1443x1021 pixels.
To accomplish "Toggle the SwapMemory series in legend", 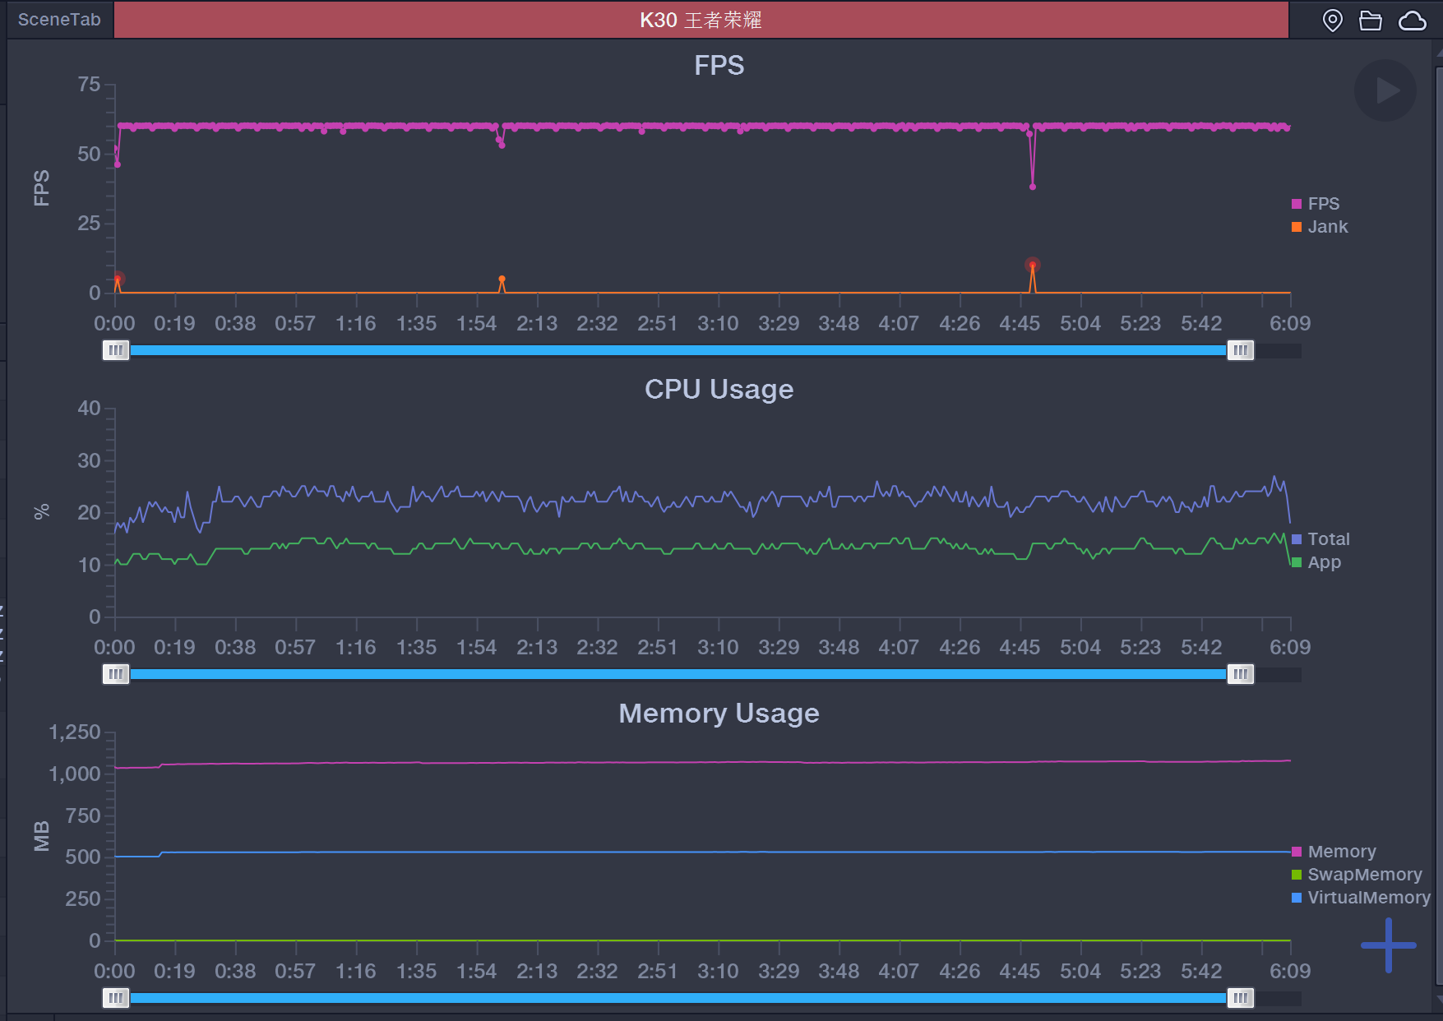I will 1357,875.
